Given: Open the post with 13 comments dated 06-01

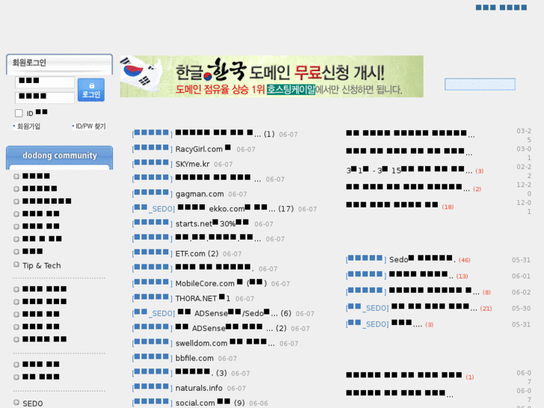Looking at the screenshot, I should pos(421,275).
